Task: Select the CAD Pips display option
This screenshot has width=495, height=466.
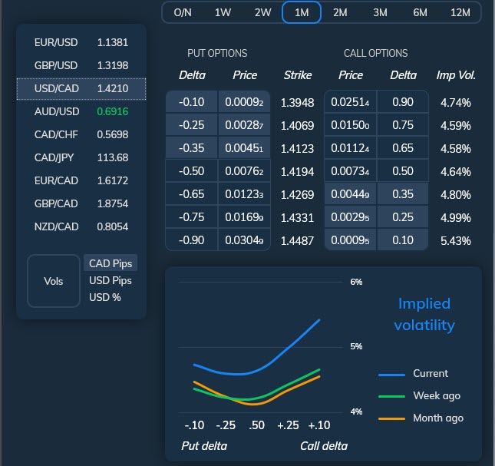Action: pyautogui.click(x=111, y=263)
